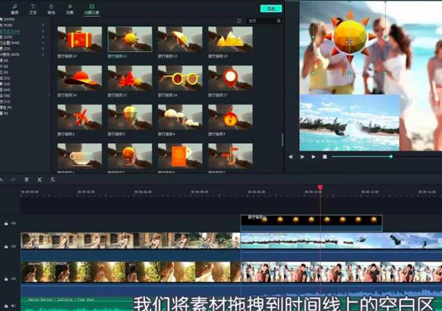Click the trash delete icon in timeline toolbar
The image size is (442, 311).
pos(27,179)
